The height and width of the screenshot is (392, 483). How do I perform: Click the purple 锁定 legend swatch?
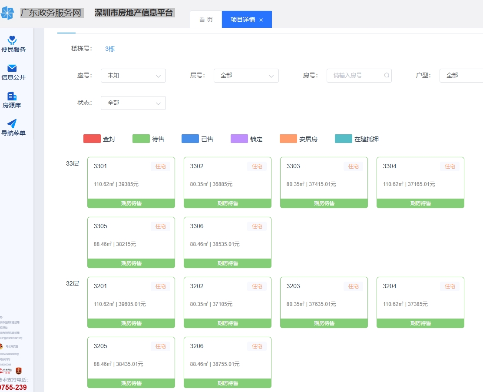coord(239,139)
